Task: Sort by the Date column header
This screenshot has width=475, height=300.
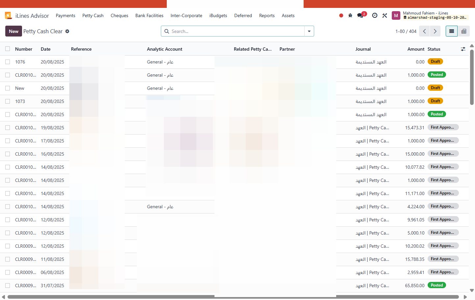Action: coord(46,49)
